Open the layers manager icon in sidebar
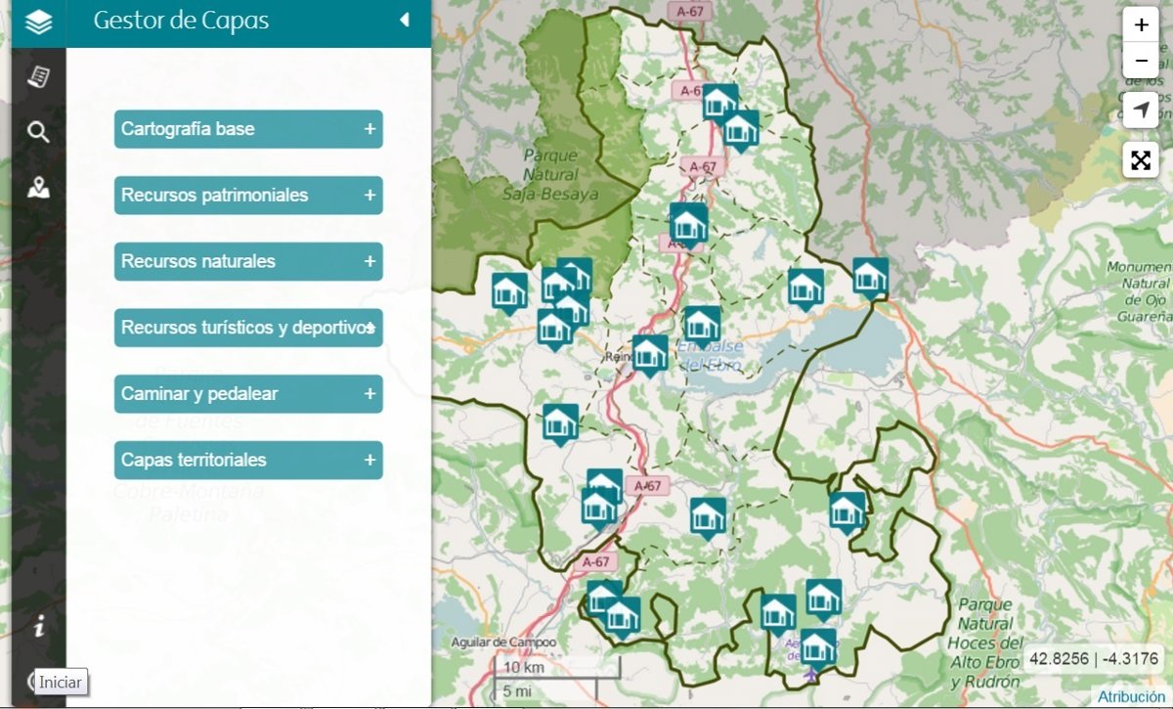Viewport: 1173px width, 709px height. (38, 22)
